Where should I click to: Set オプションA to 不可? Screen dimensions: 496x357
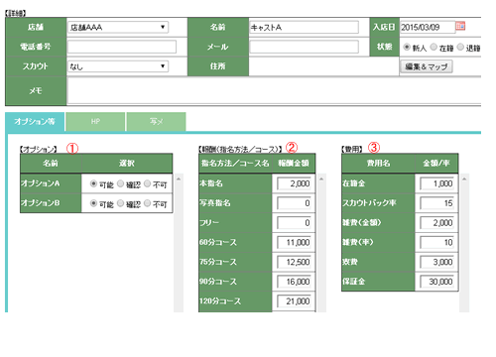147,183
